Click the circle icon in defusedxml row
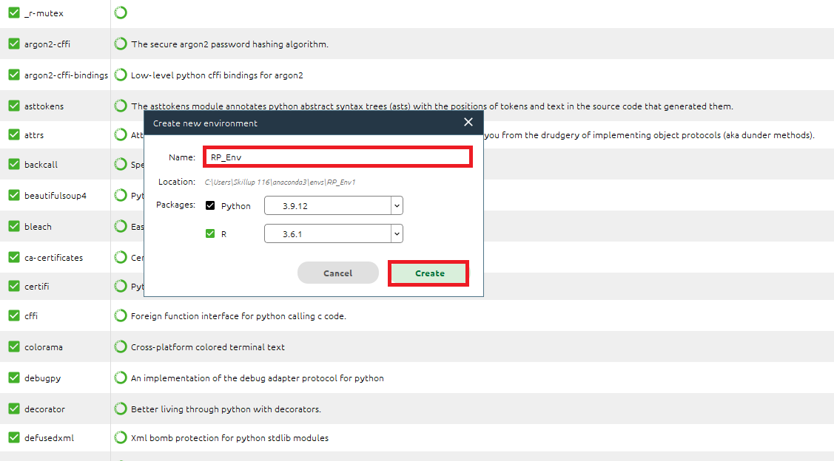 tap(121, 438)
